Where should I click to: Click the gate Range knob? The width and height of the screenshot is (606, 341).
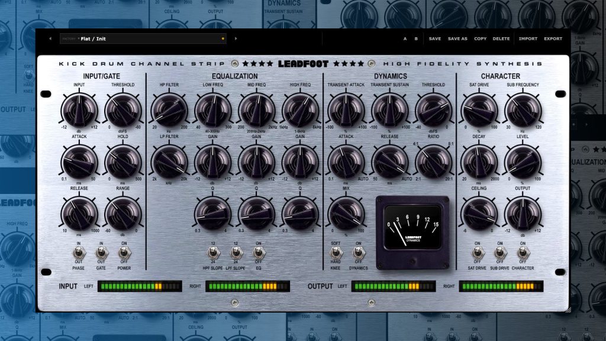[x=123, y=214]
